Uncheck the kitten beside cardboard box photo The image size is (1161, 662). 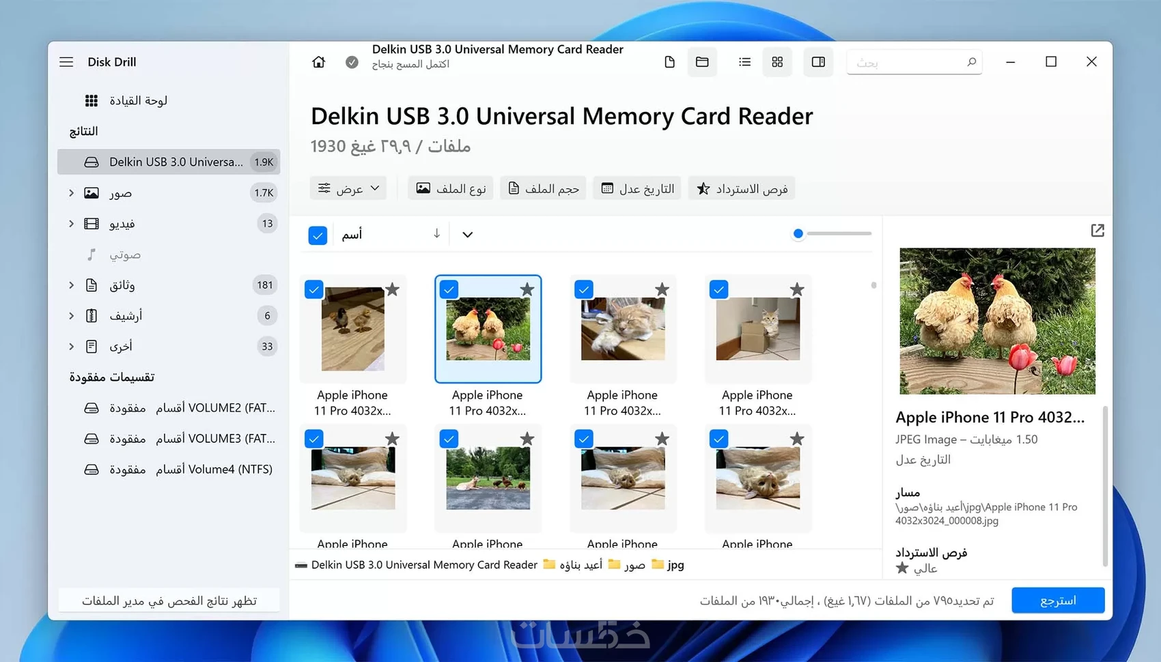(718, 289)
